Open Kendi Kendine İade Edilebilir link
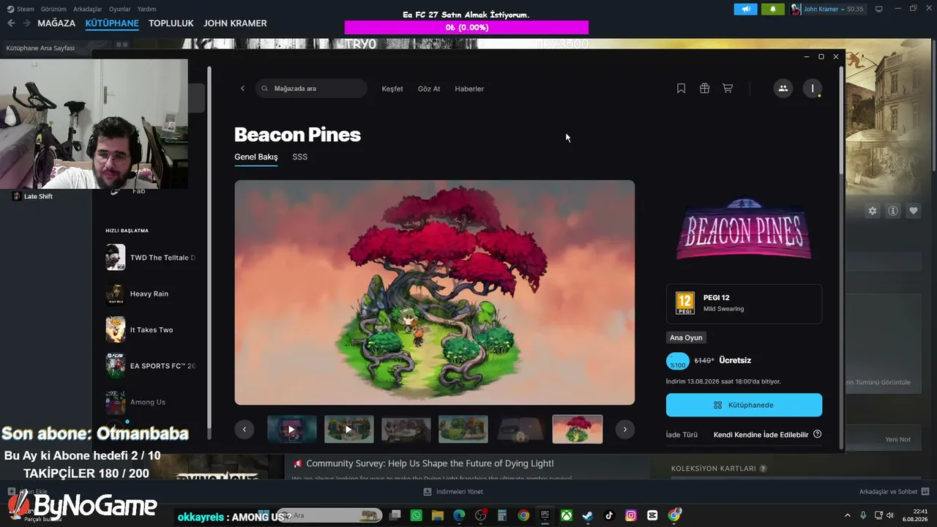Viewport: 937px width, 527px height. point(761,435)
